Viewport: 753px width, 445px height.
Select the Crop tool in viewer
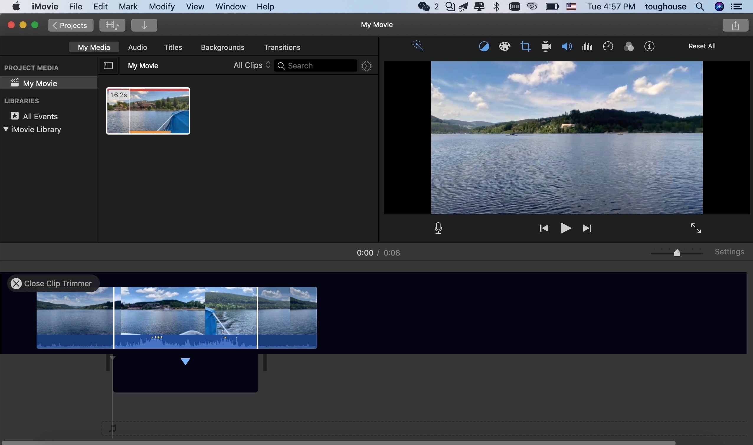click(525, 47)
